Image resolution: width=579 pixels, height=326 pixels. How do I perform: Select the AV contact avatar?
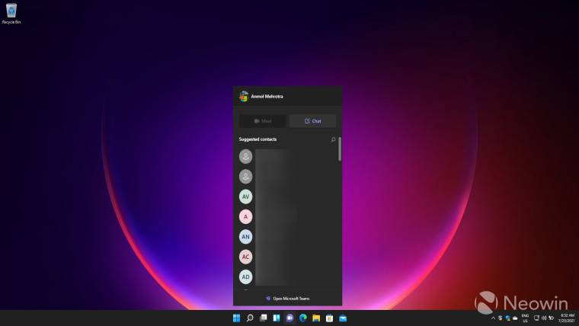[x=245, y=197]
